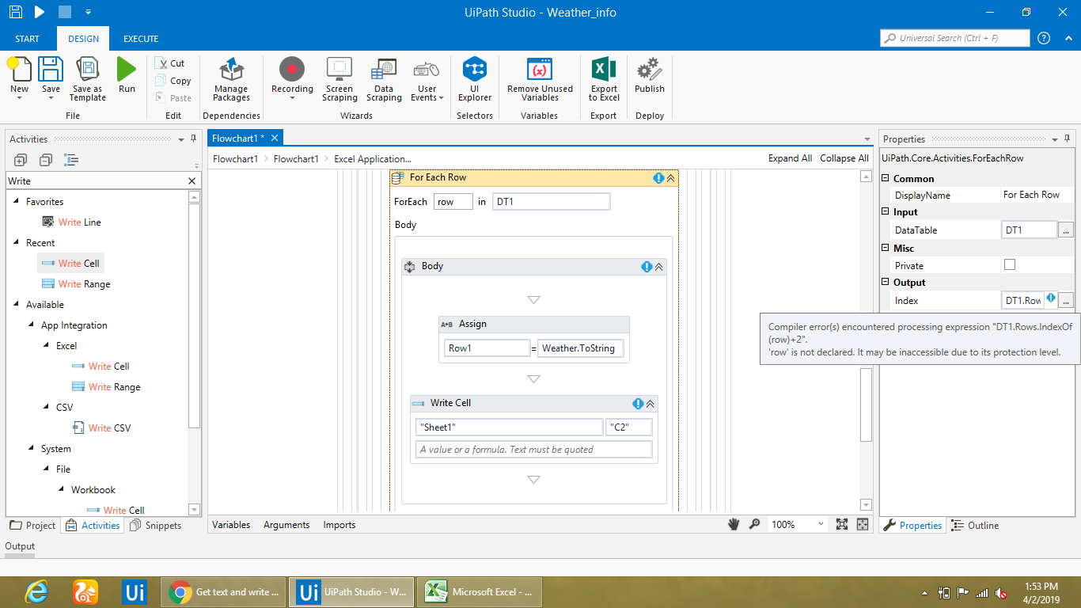The image size is (1081, 608).
Task: Publish the project
Action: pos(650,76)
